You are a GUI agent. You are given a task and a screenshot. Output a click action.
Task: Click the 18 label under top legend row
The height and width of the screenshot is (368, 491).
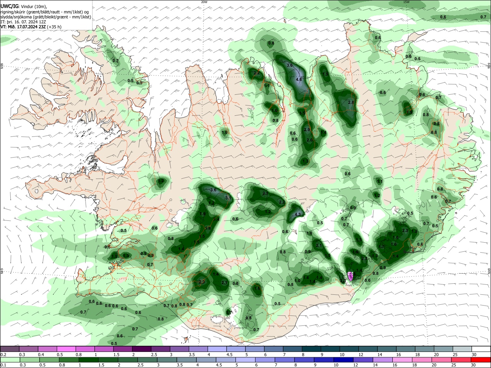pos(417,355)
